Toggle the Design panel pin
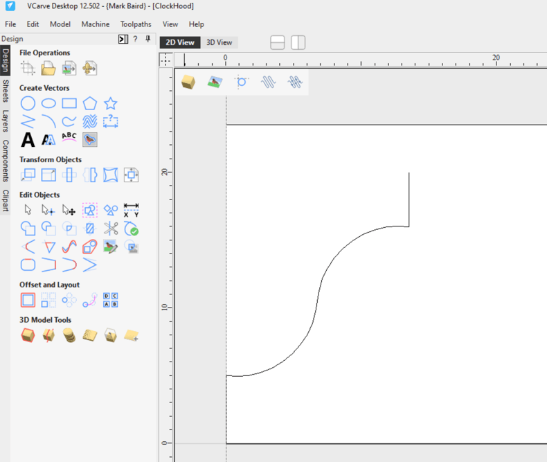 pos(147,39)
